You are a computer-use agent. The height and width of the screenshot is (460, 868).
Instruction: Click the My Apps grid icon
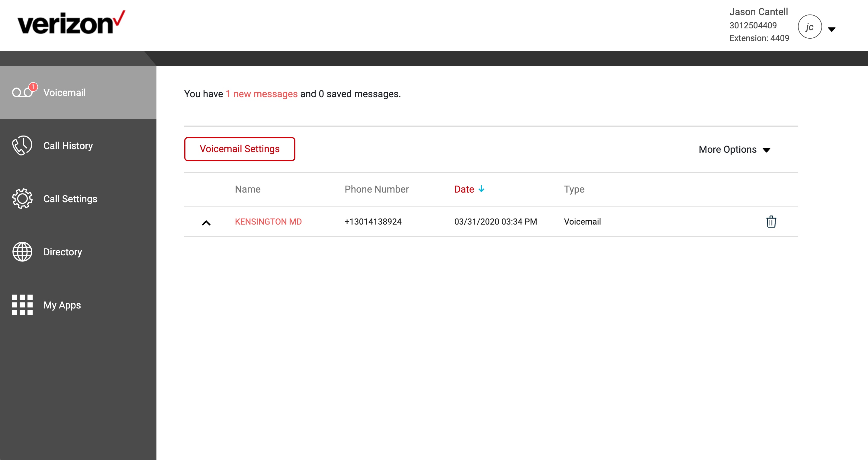tap(22, 305)
